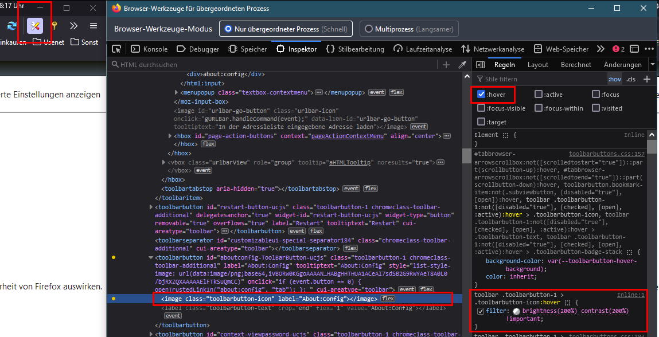Add a new CSS rule with plus icon

[647, 79]
